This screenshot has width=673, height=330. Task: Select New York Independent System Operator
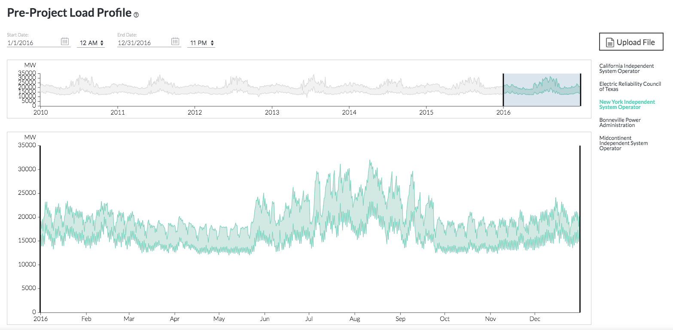pos(627,104)
